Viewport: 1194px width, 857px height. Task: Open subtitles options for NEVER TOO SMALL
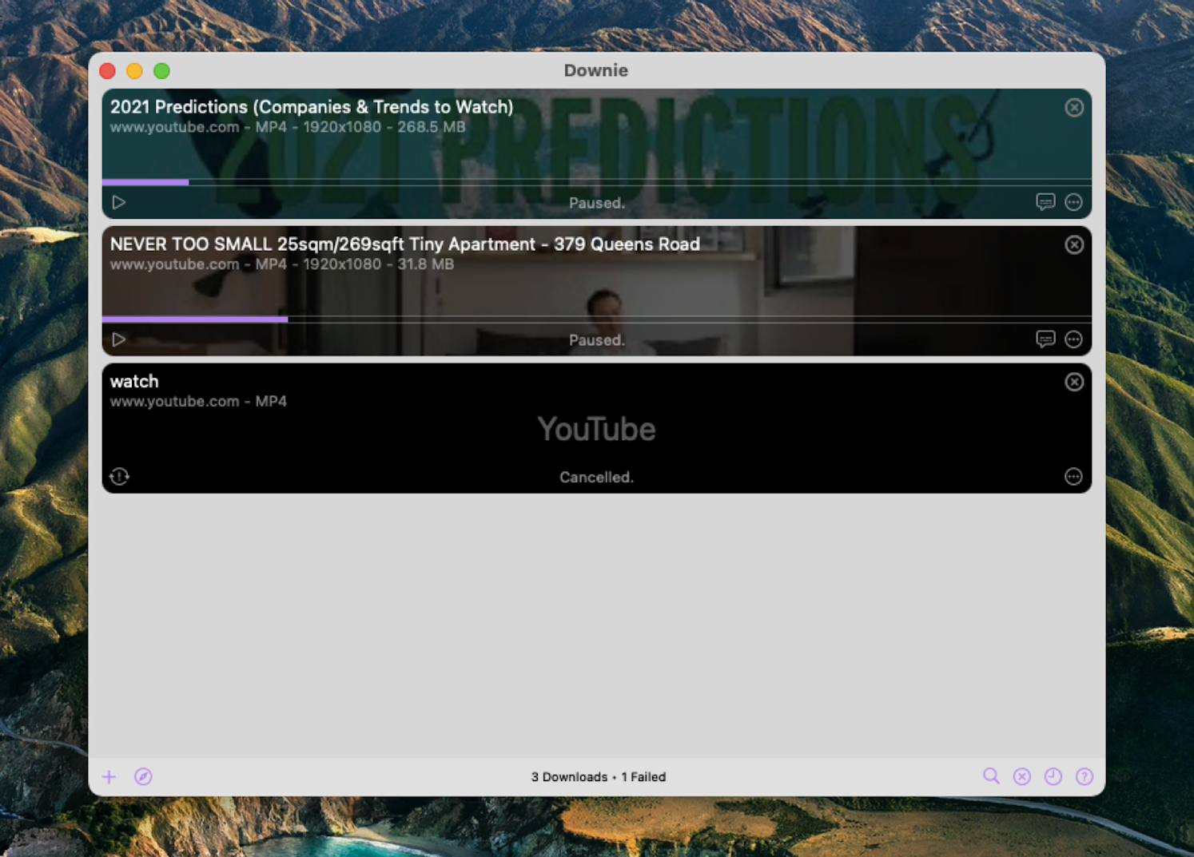coord(1045,339)
